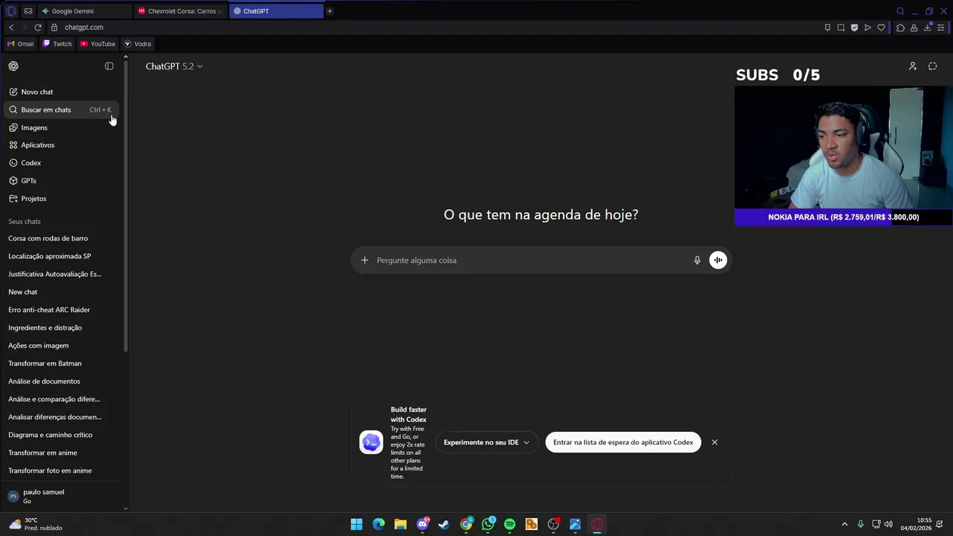The width and height of the screenshot is (953, 536).
Task: Open chat Corsa com rodas de barro
Action: click(x=61, y=238)
